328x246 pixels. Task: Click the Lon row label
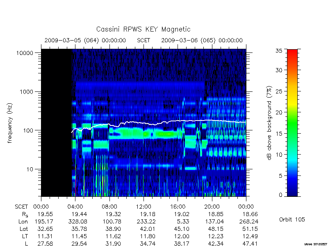tap(23, 221)
